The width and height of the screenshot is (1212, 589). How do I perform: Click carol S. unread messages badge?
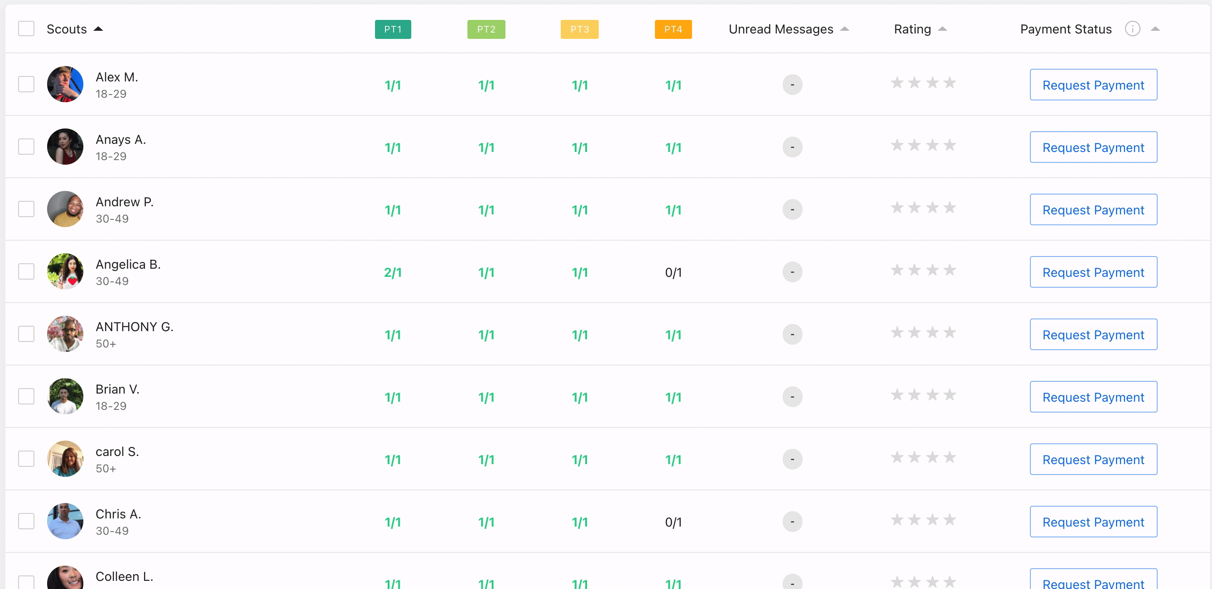click(x=792, y=459)
